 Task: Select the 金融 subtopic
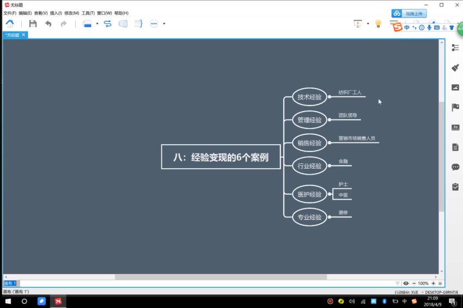(x=343, y=162)
